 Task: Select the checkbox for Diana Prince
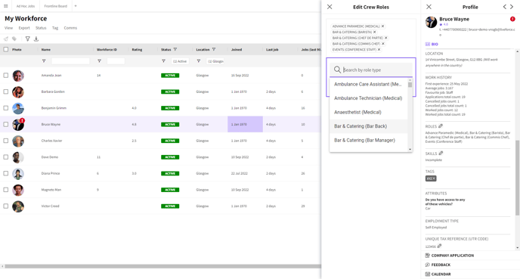tap(6, 173)
